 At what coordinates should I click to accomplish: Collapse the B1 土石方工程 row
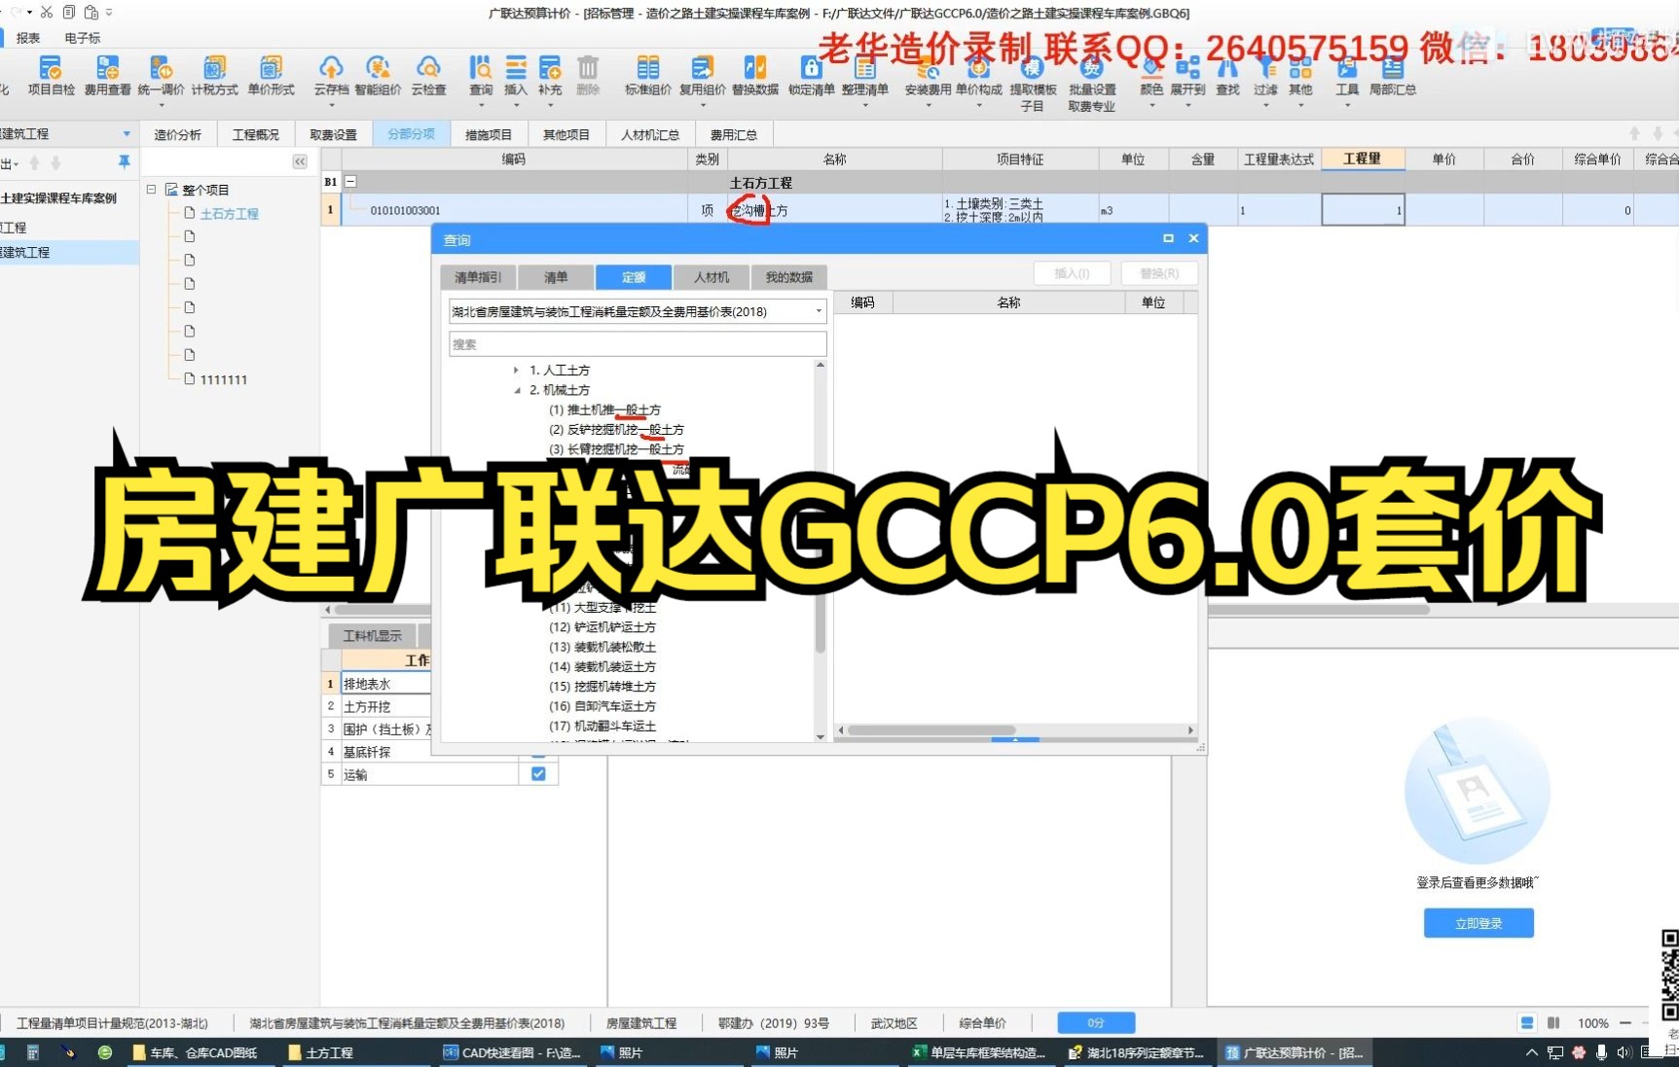(350, 182)
